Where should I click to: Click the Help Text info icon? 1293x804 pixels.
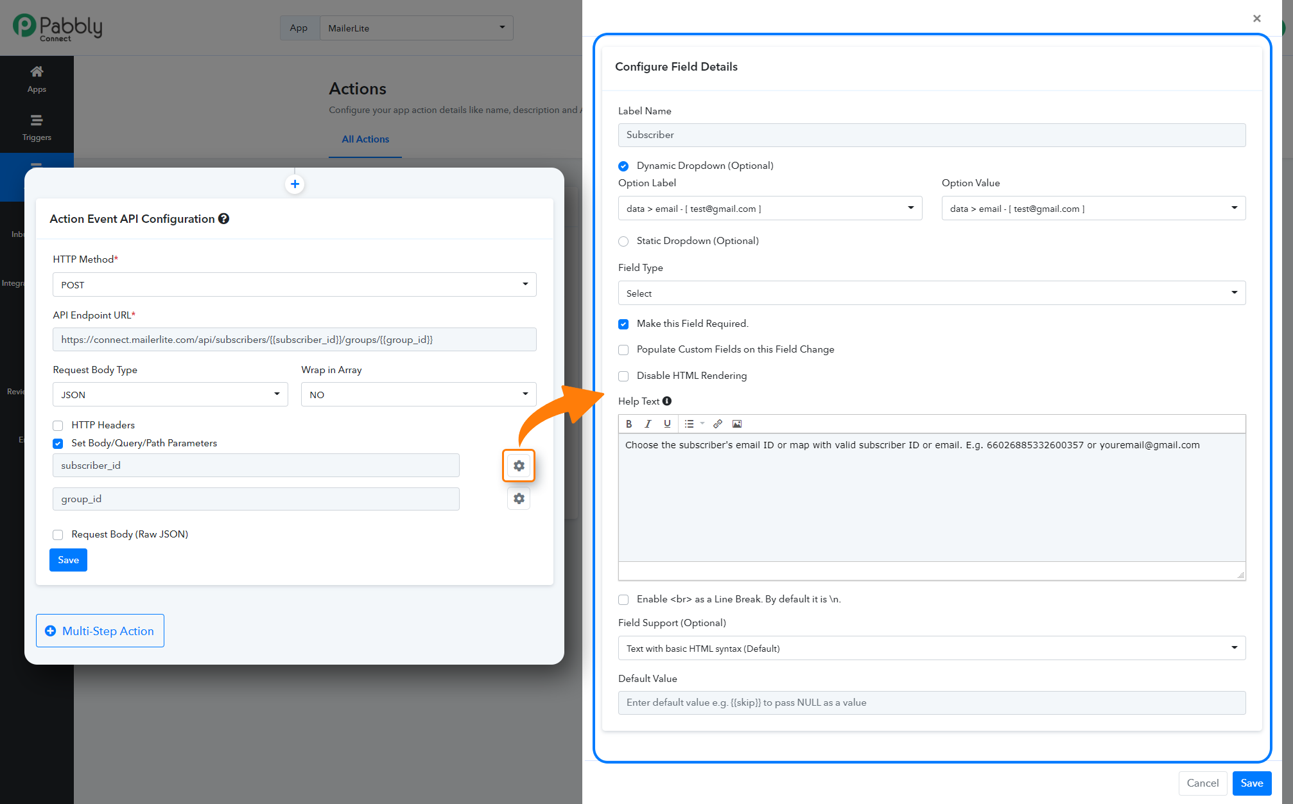click(x=667, y=401)
